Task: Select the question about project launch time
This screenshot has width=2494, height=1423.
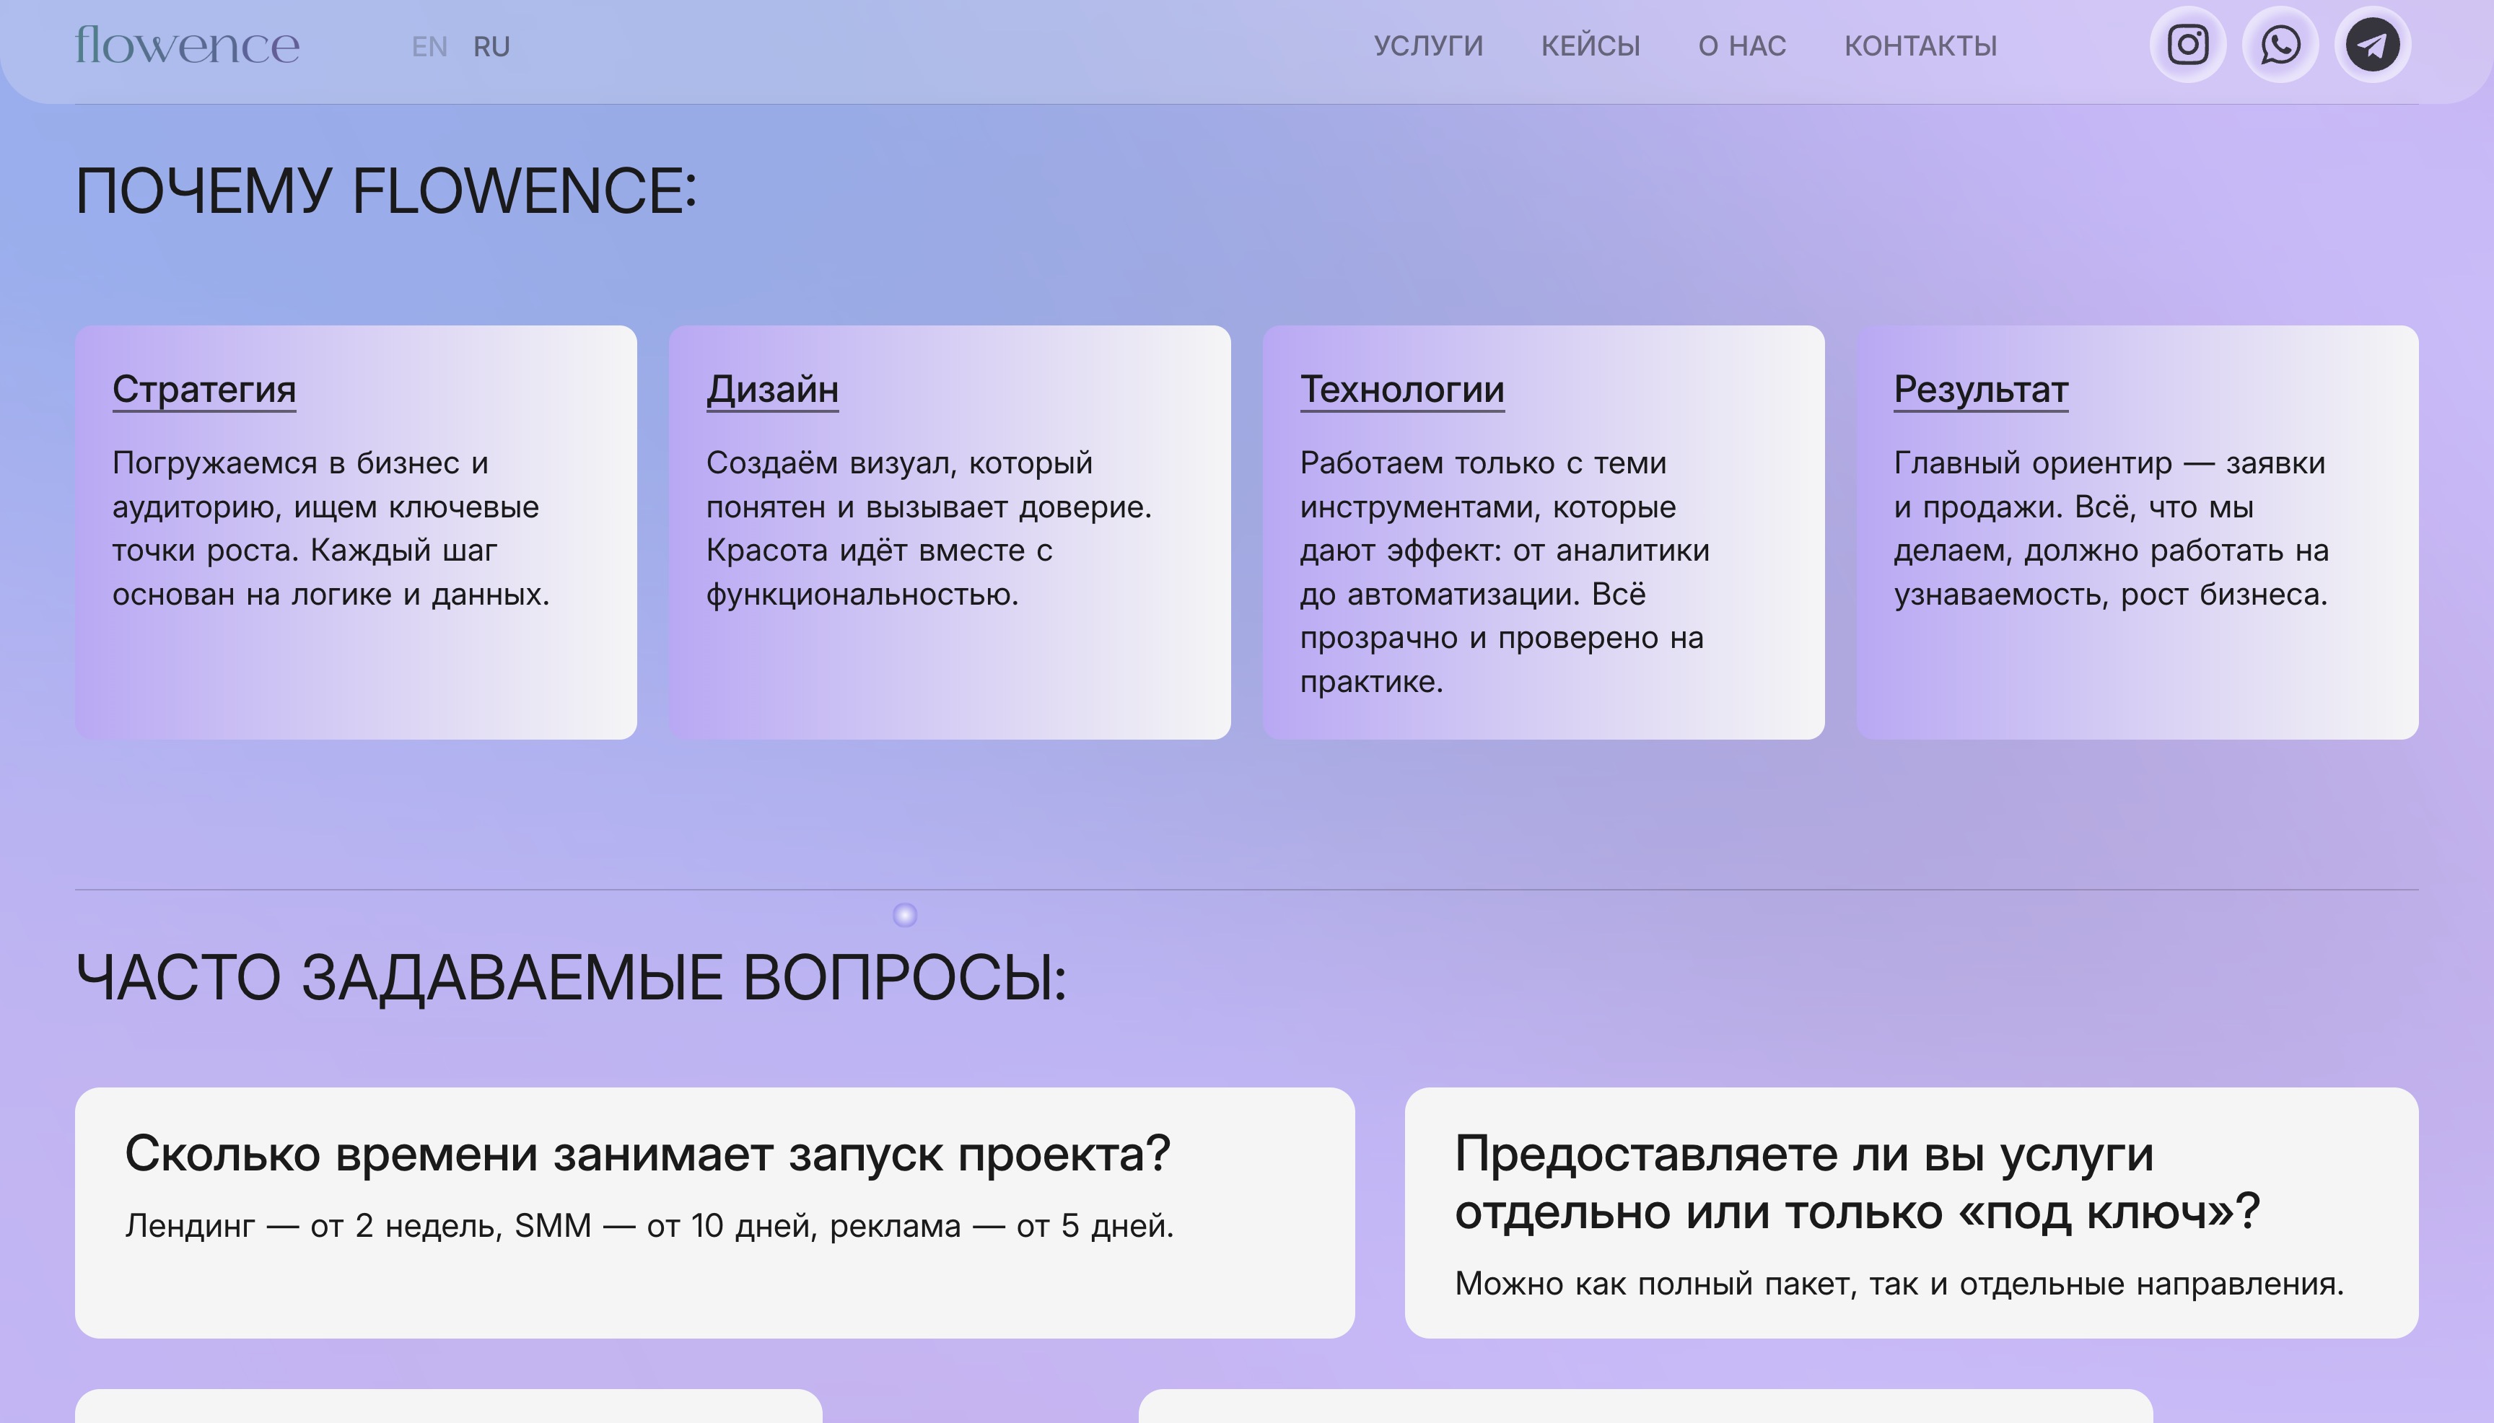Action: coord(647,1155)
